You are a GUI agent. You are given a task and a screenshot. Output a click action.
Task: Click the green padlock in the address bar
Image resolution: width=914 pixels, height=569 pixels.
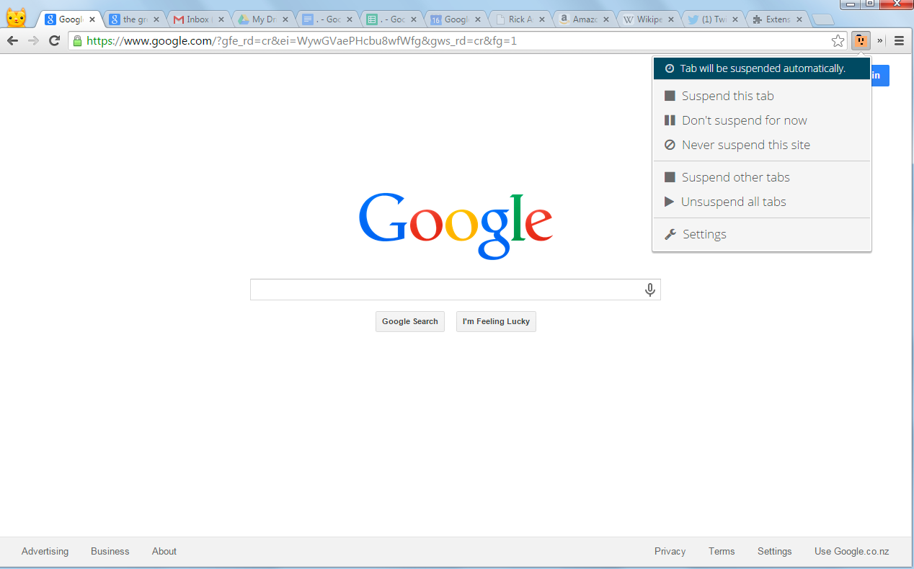tap(77, 41)
